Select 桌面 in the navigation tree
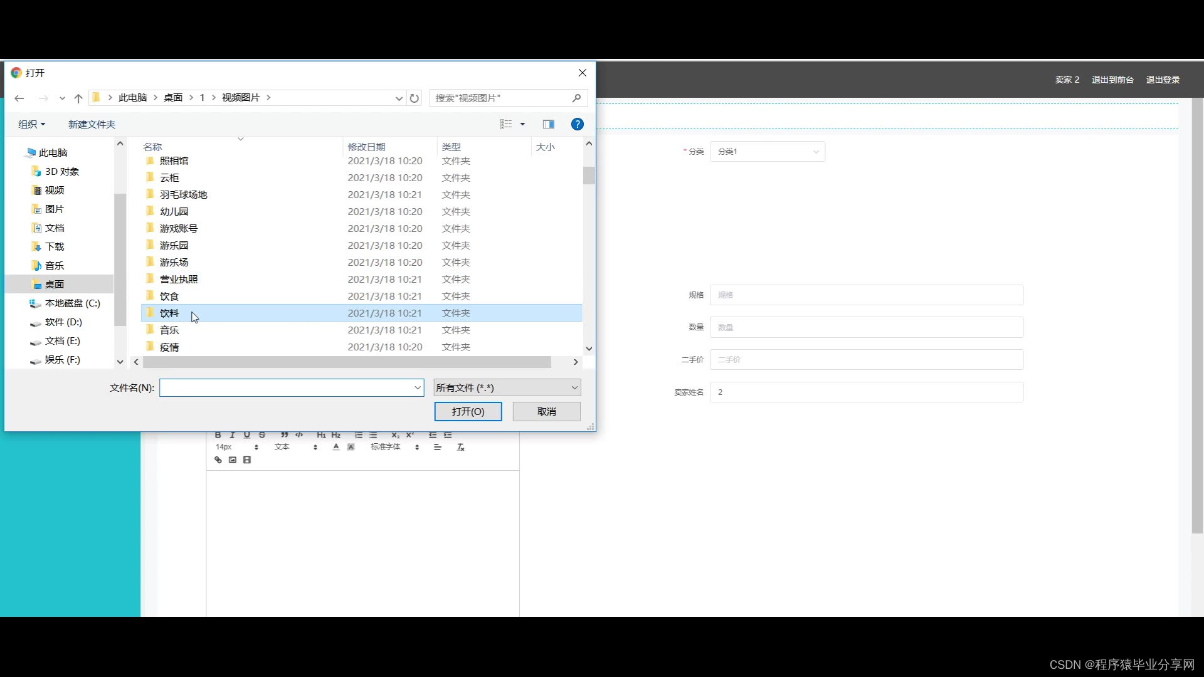 point(55,285)
